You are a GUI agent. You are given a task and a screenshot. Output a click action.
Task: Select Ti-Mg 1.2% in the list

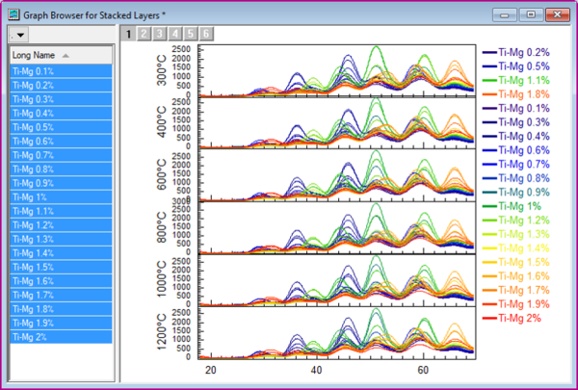pyautogui.click(x=62, y=225)
